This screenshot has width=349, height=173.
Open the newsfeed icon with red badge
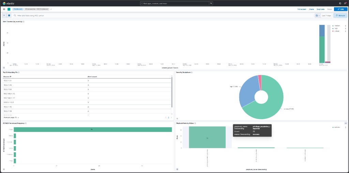(345, 3)
